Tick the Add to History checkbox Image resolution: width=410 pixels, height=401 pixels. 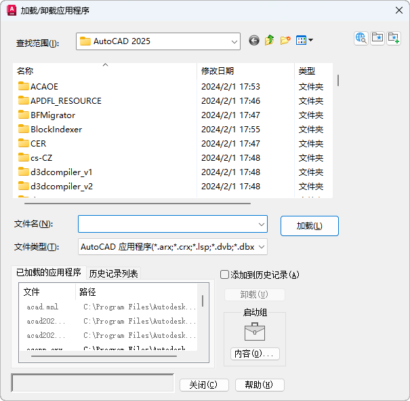click(224, 275)
